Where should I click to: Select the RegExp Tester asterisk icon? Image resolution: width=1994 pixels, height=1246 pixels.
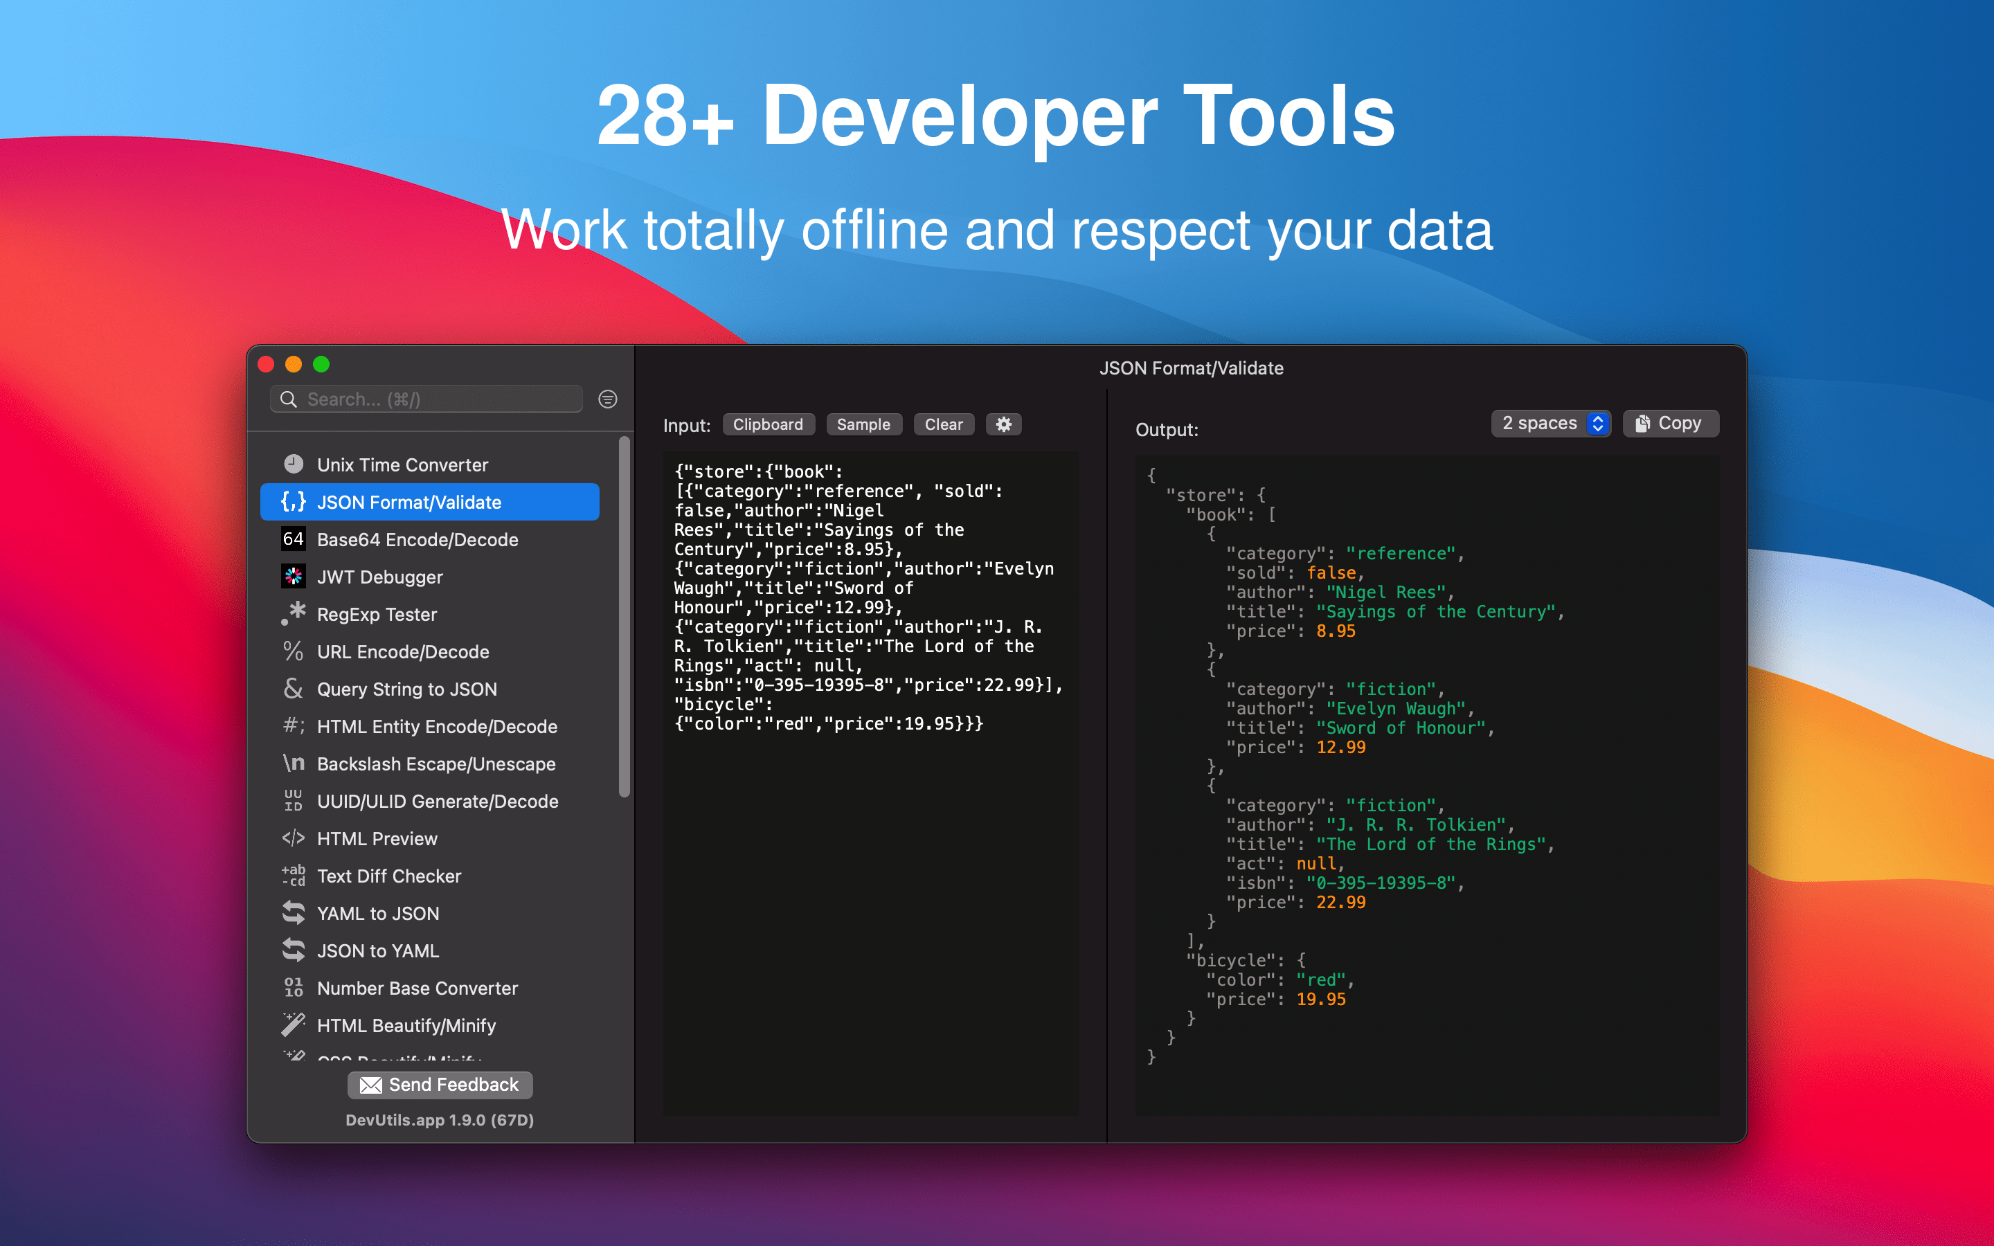coord(294,614)
